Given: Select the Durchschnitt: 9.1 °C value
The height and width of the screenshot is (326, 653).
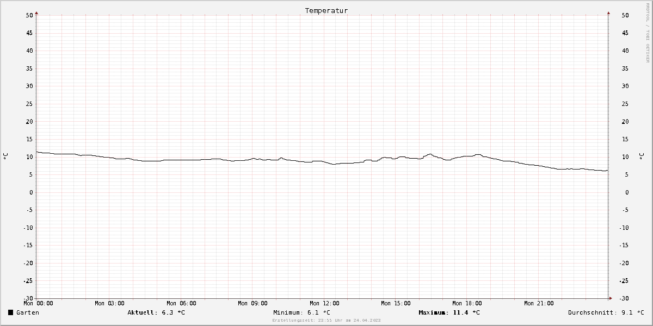Looking at the screenshot, I should coord(606,312).
